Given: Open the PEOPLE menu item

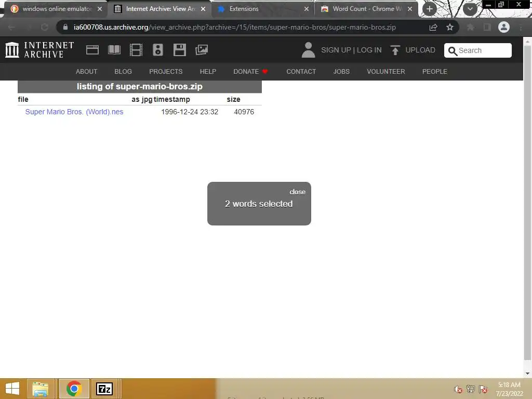Looking at the screenshot, I should tap(435, 72).
